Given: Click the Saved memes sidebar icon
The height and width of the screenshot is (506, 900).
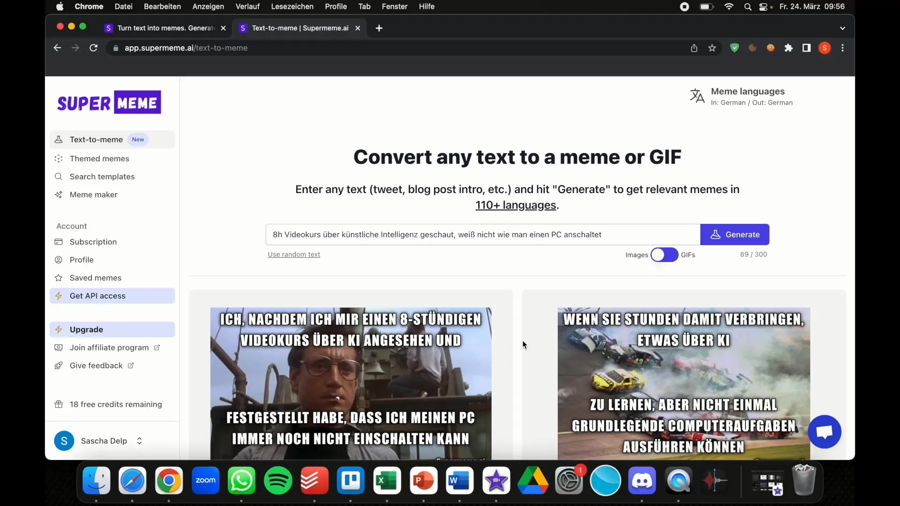Looking at the screenshot, I should (x=59, y=277).
